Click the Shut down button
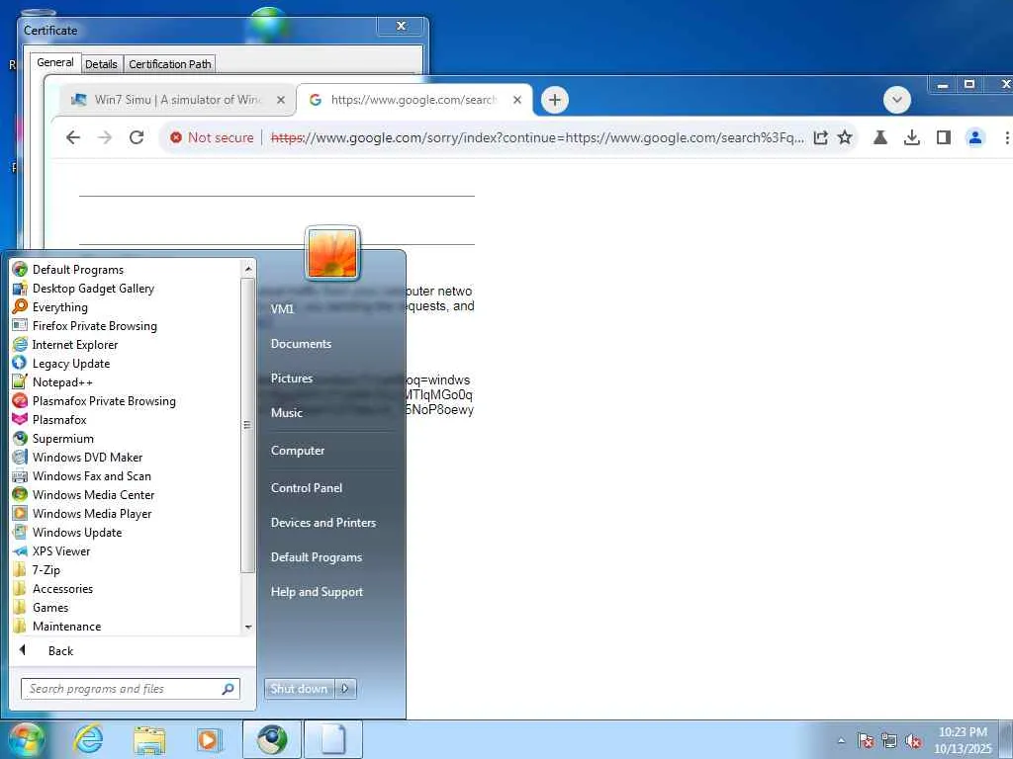Screen dimensions: 1013x759 click(299, 689)
